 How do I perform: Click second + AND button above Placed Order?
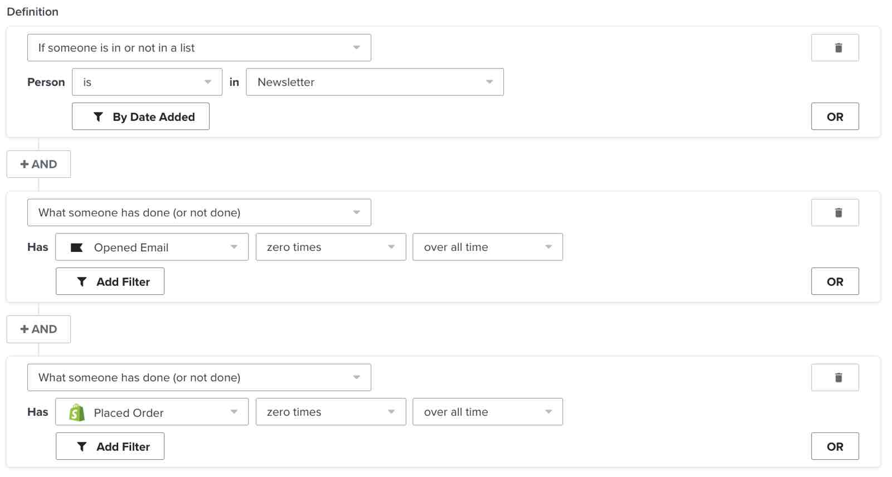pyautogui.click(x=38, y=329)
